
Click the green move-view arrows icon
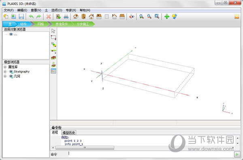[167, 17]
